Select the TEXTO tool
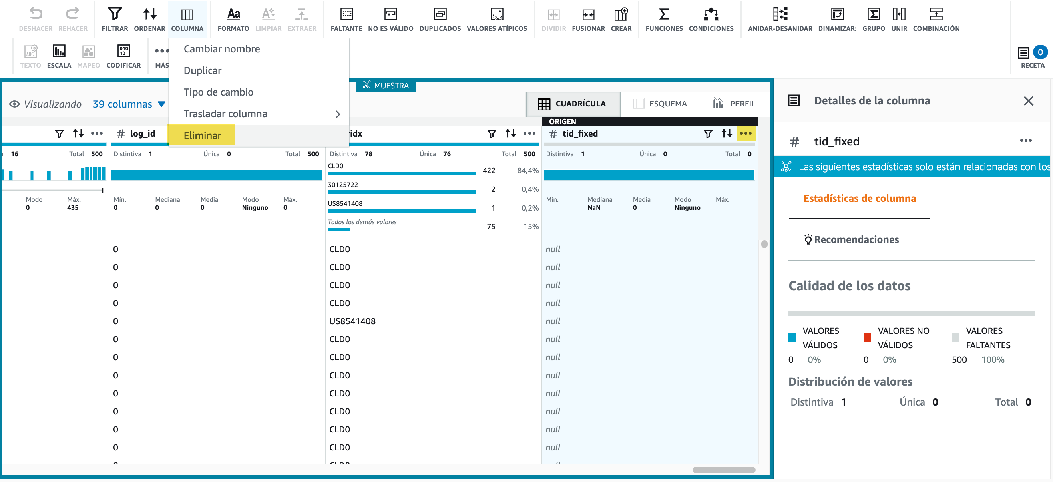The height and width of the screenshot is (482, 1053). [x=31, y=56]
